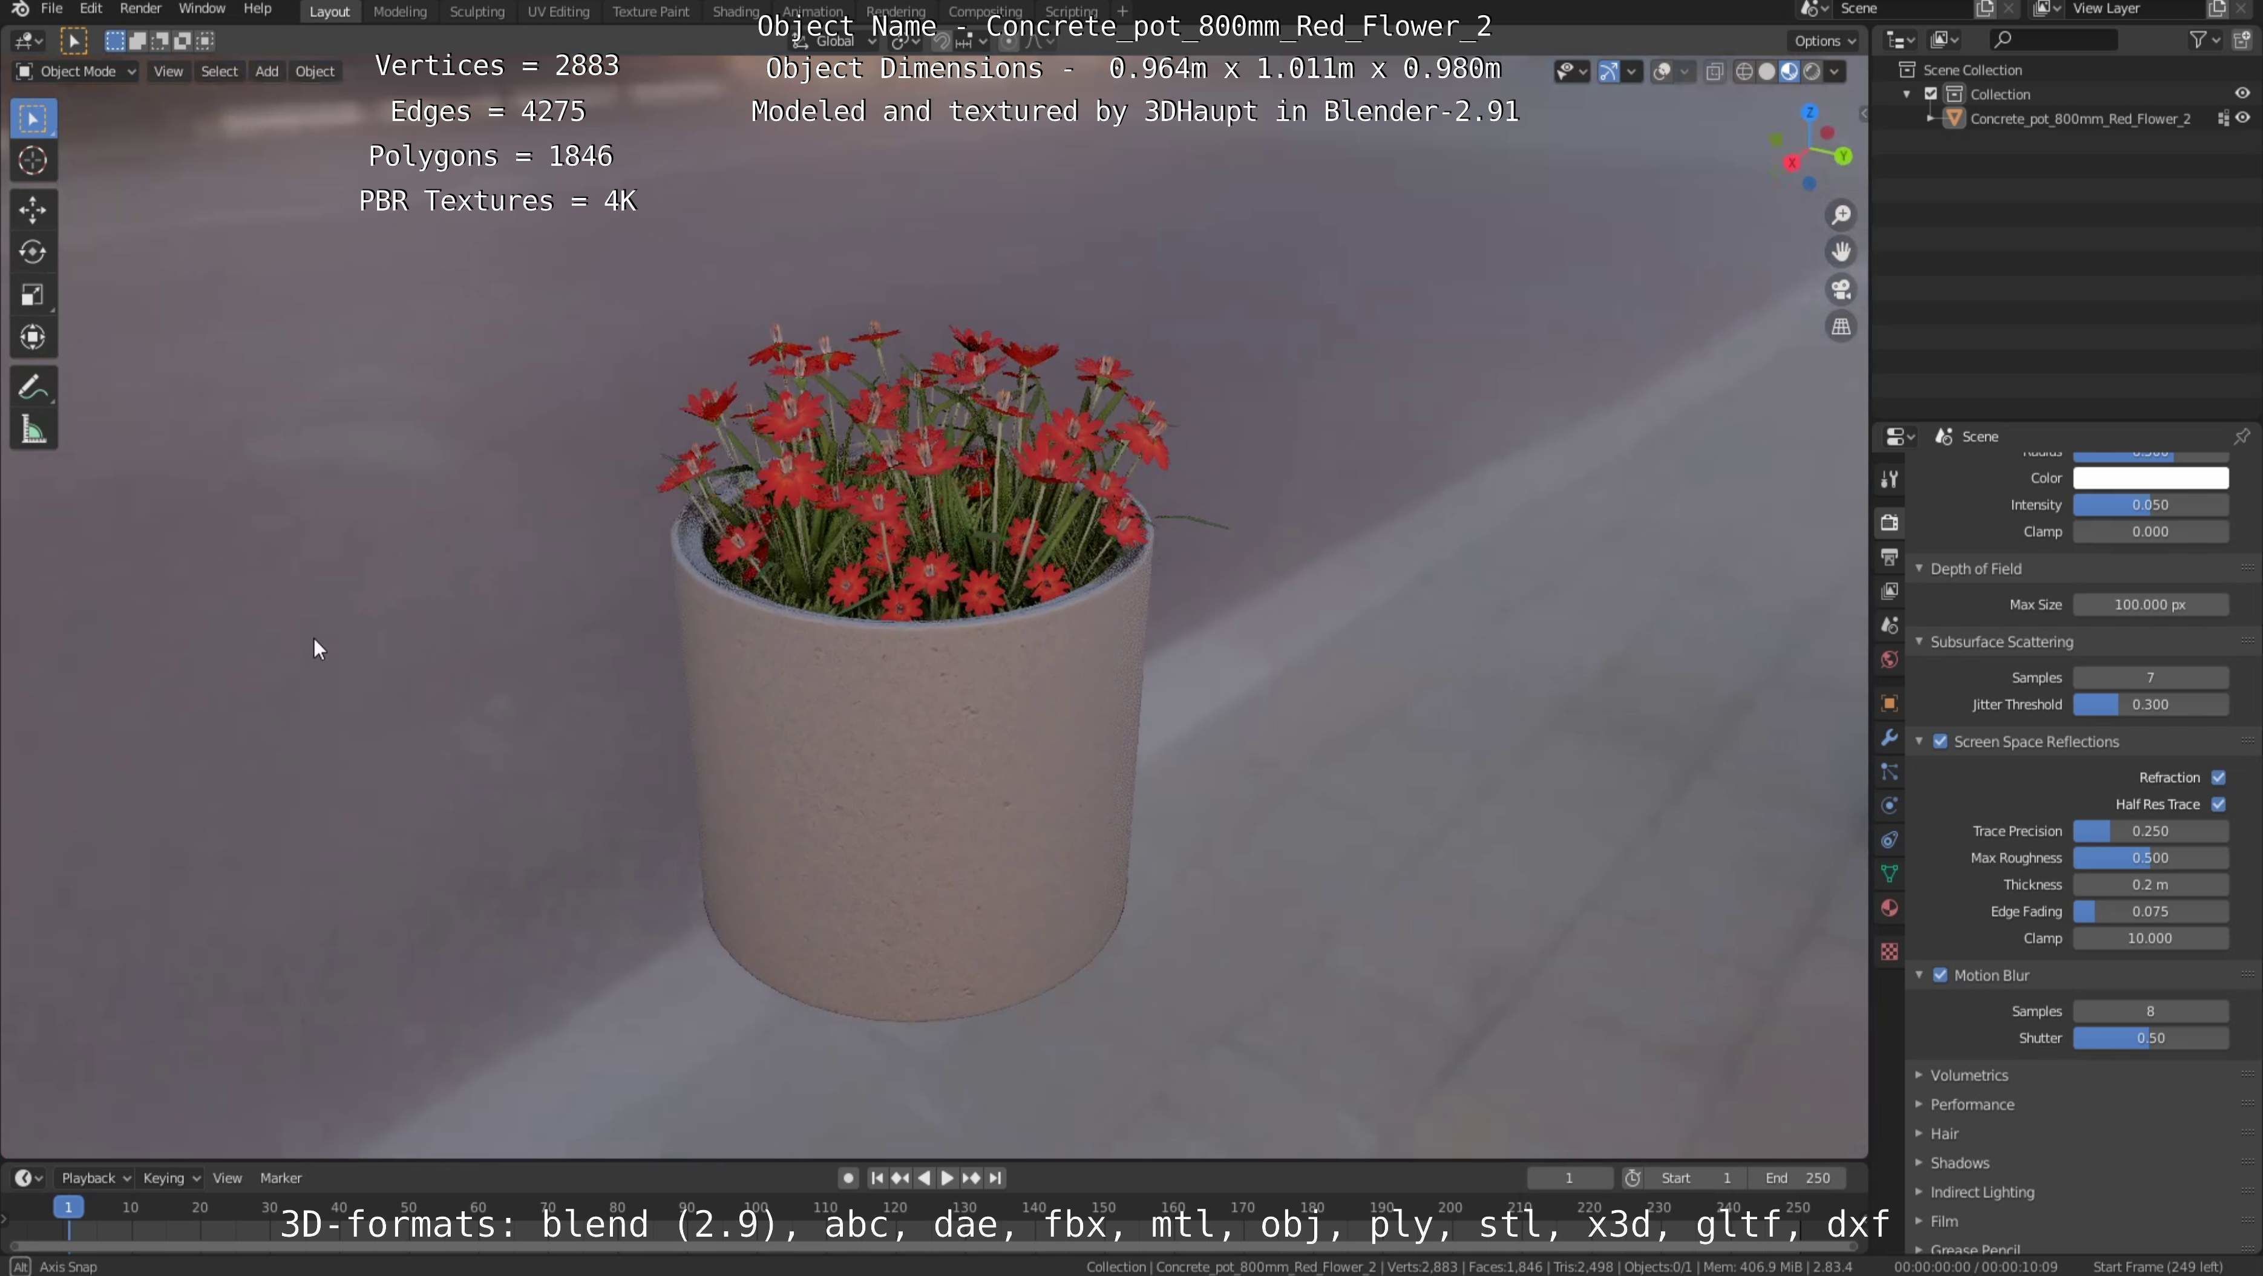
Task: Select the Select Box tool
Action: tap(33, 119)
